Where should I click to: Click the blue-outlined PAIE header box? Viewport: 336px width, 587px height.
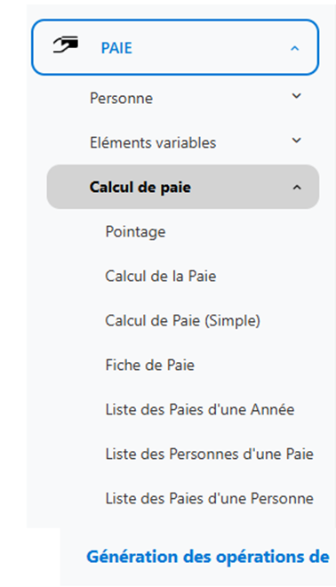175,47
